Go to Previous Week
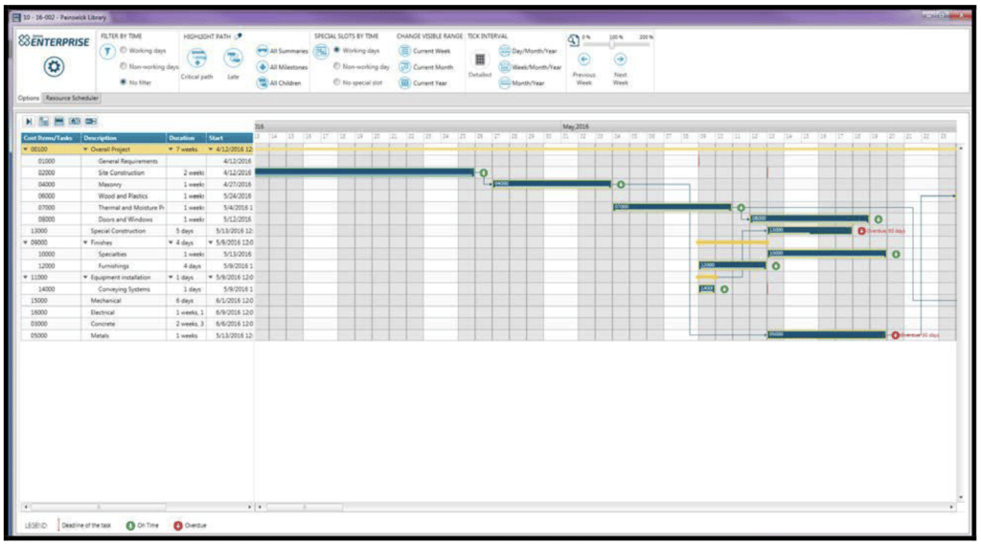 click(583, 68)
